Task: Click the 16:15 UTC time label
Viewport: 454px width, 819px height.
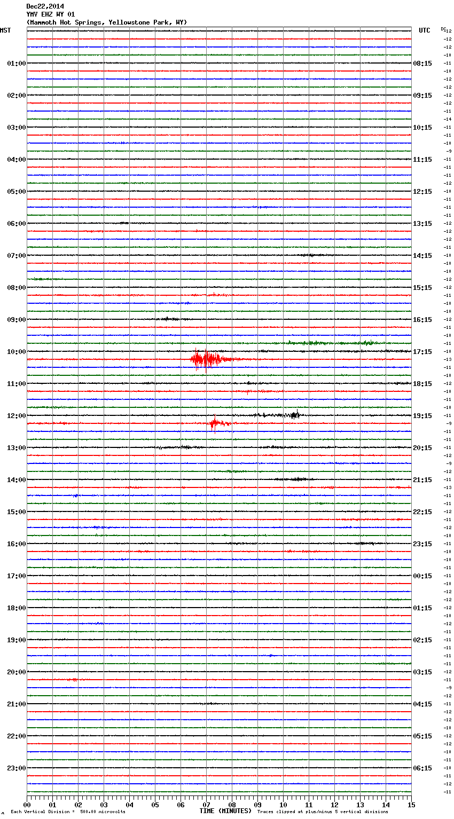Action: [422, 320]
